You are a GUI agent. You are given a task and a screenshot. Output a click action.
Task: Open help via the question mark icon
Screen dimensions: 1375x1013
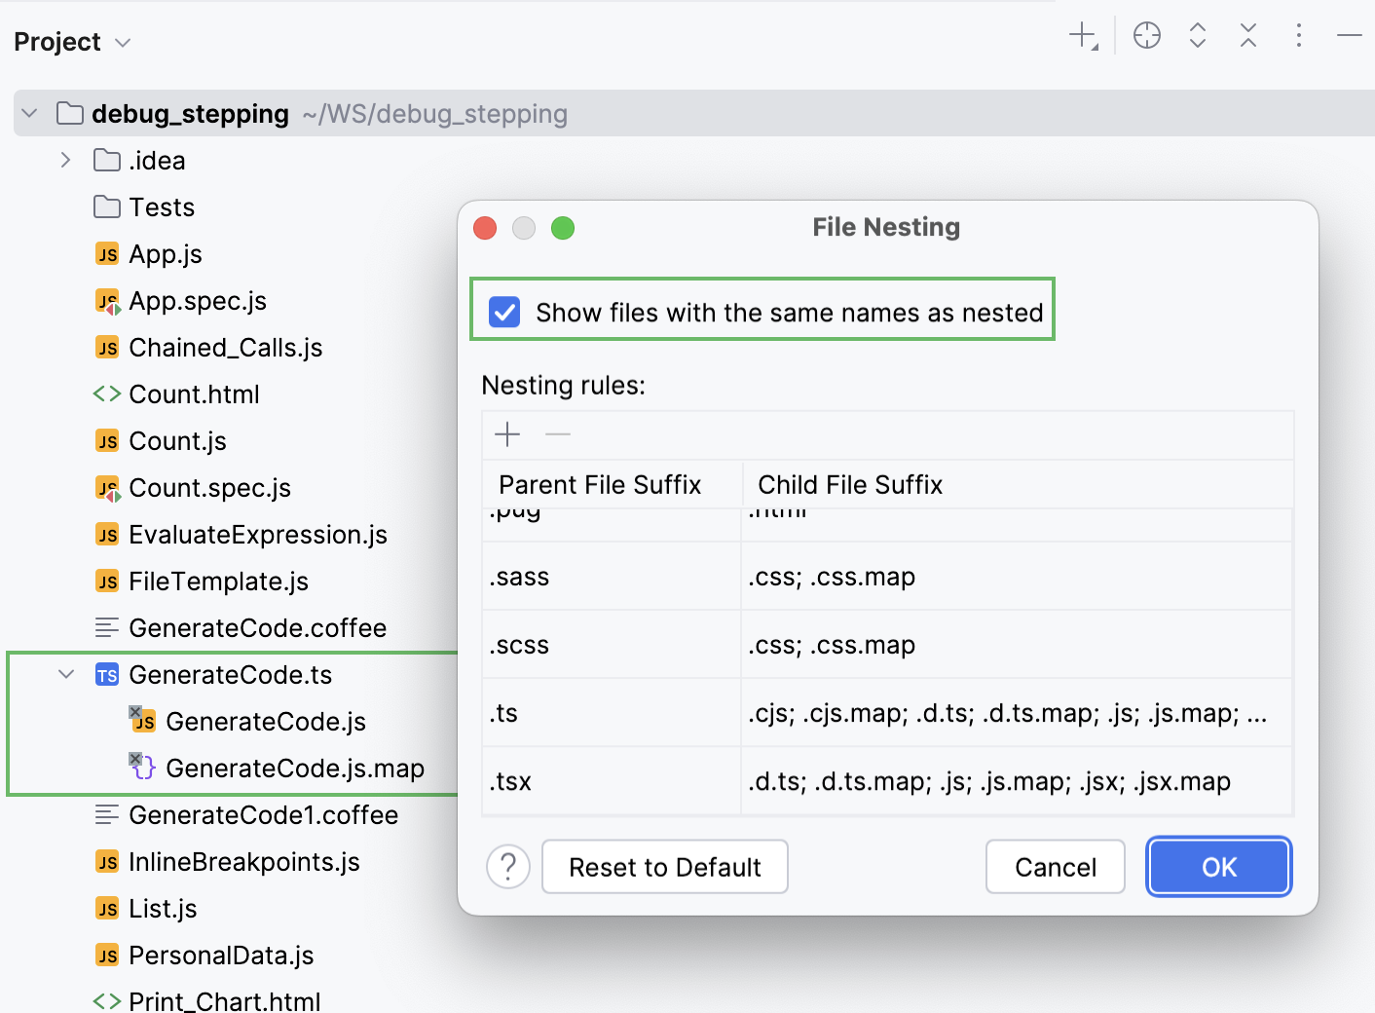click(507, 866)
